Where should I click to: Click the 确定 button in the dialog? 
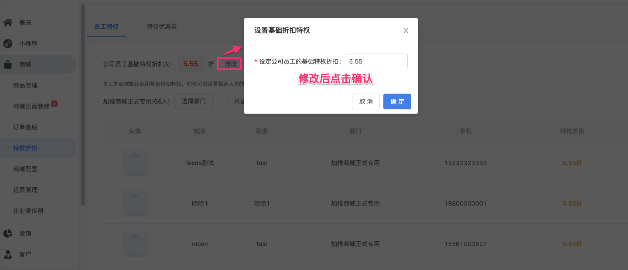pos(397,101)
